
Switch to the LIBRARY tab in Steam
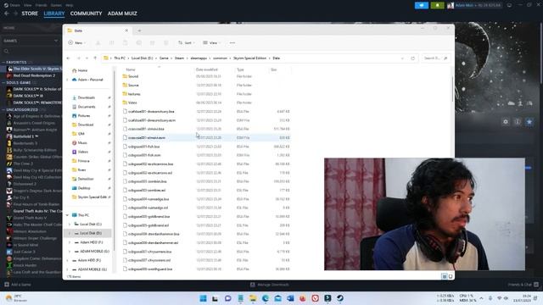point(54,14)
